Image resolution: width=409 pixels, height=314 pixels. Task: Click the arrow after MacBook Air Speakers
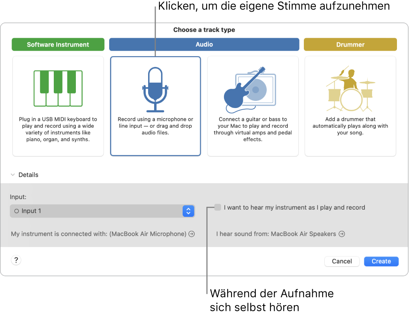(342, 234)
